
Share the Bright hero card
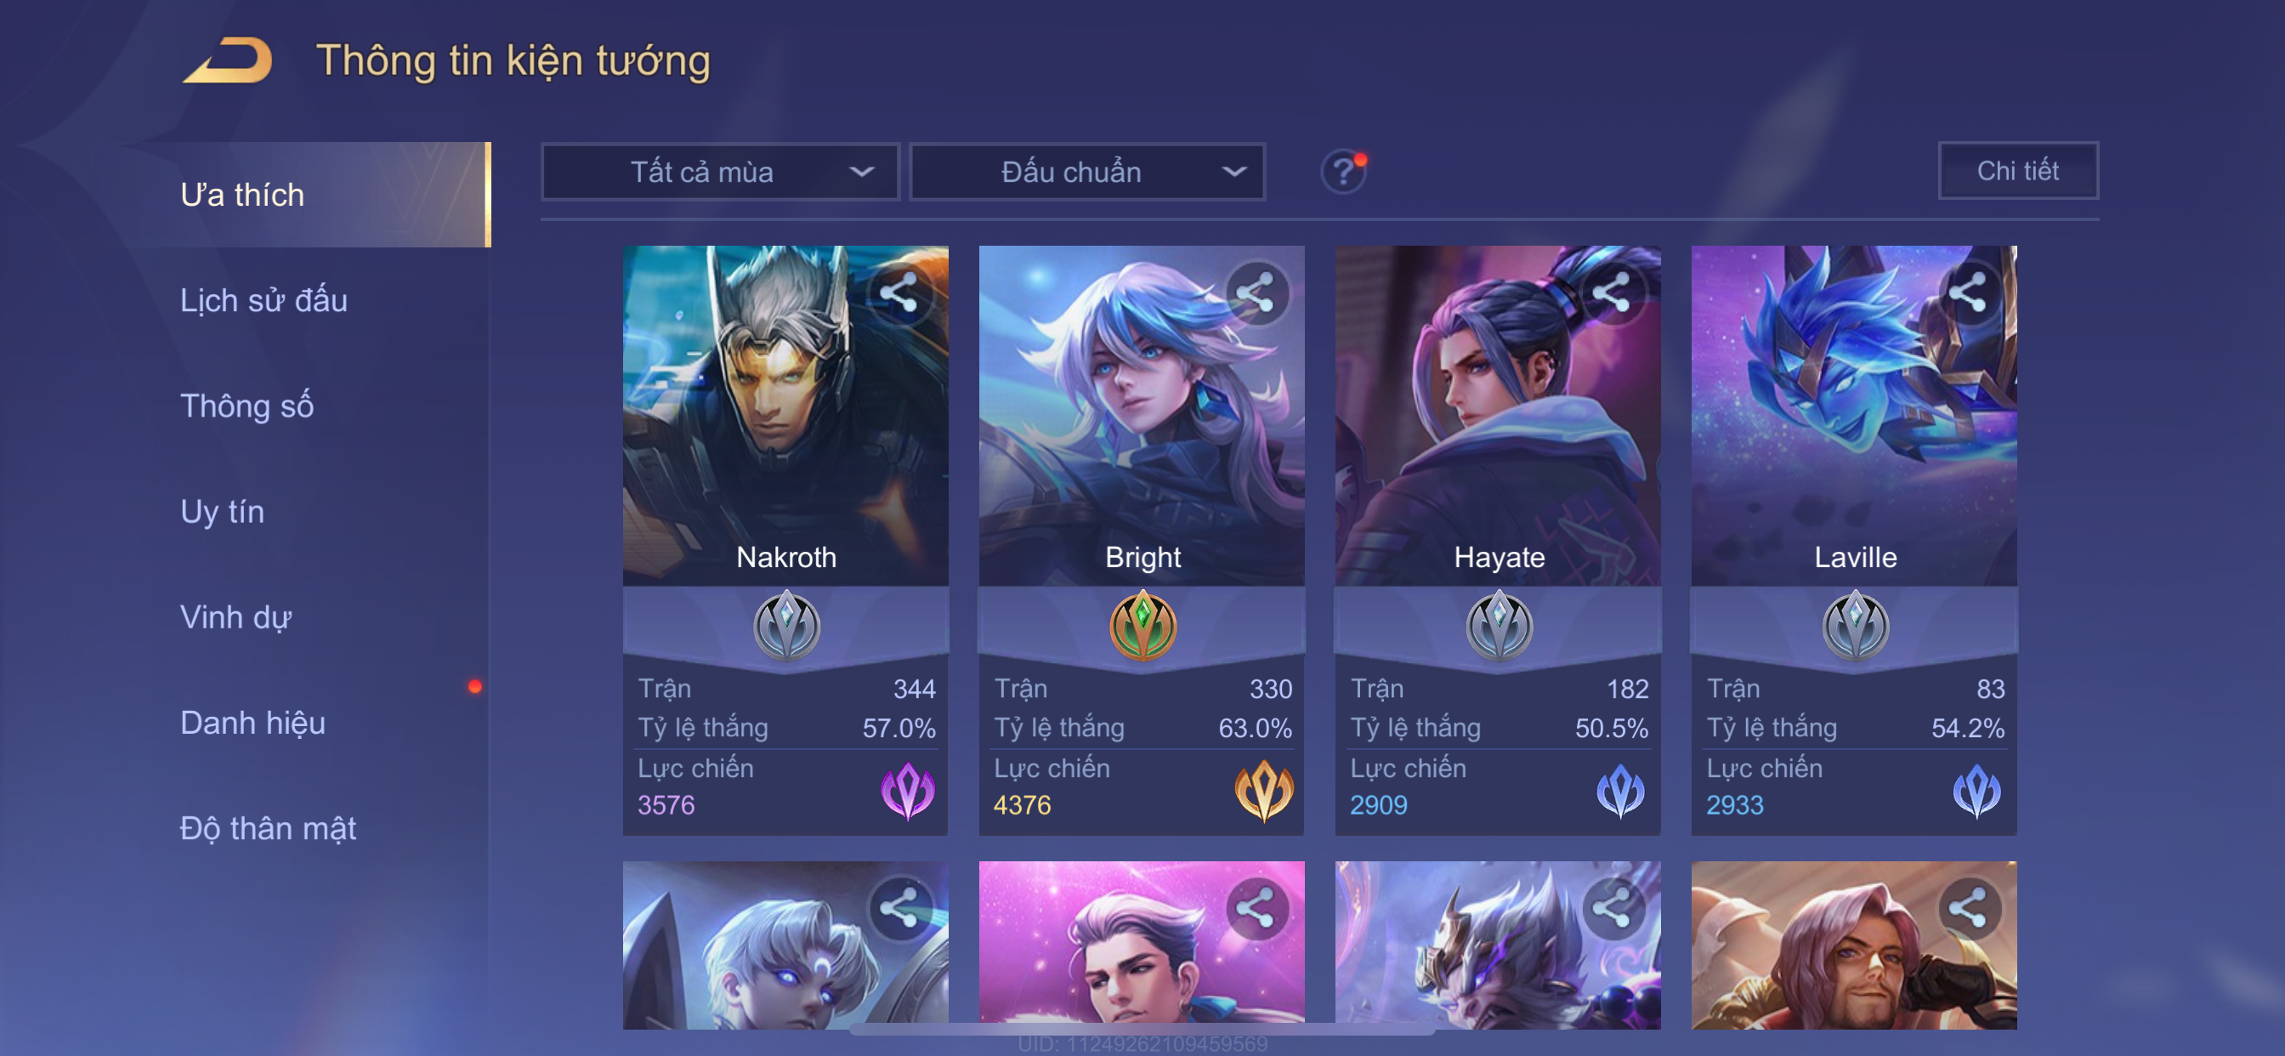click(x=1256, y=292)
